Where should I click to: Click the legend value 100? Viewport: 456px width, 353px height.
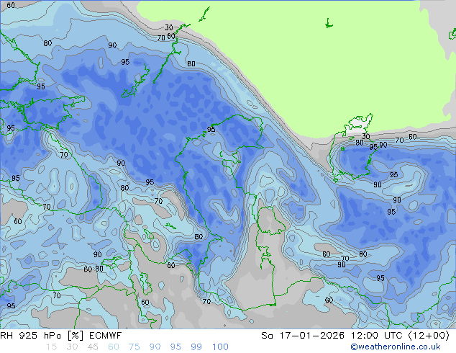coord(220,347)
